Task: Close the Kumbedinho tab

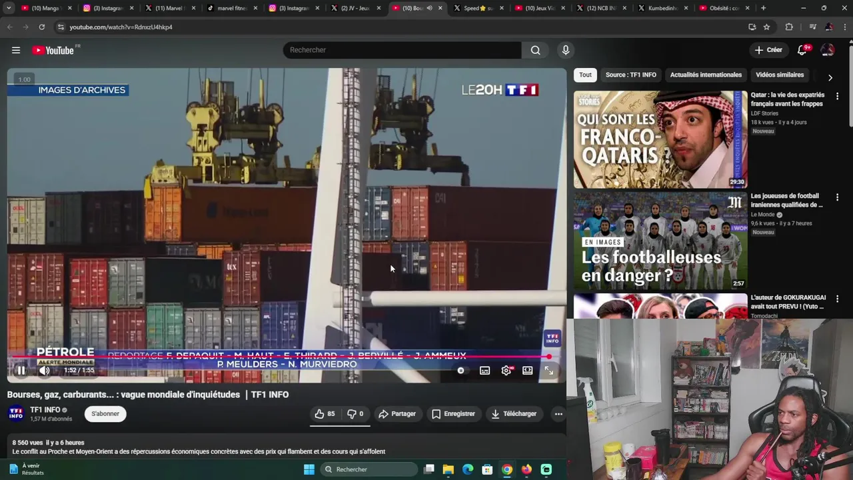Action: [687, 8]
